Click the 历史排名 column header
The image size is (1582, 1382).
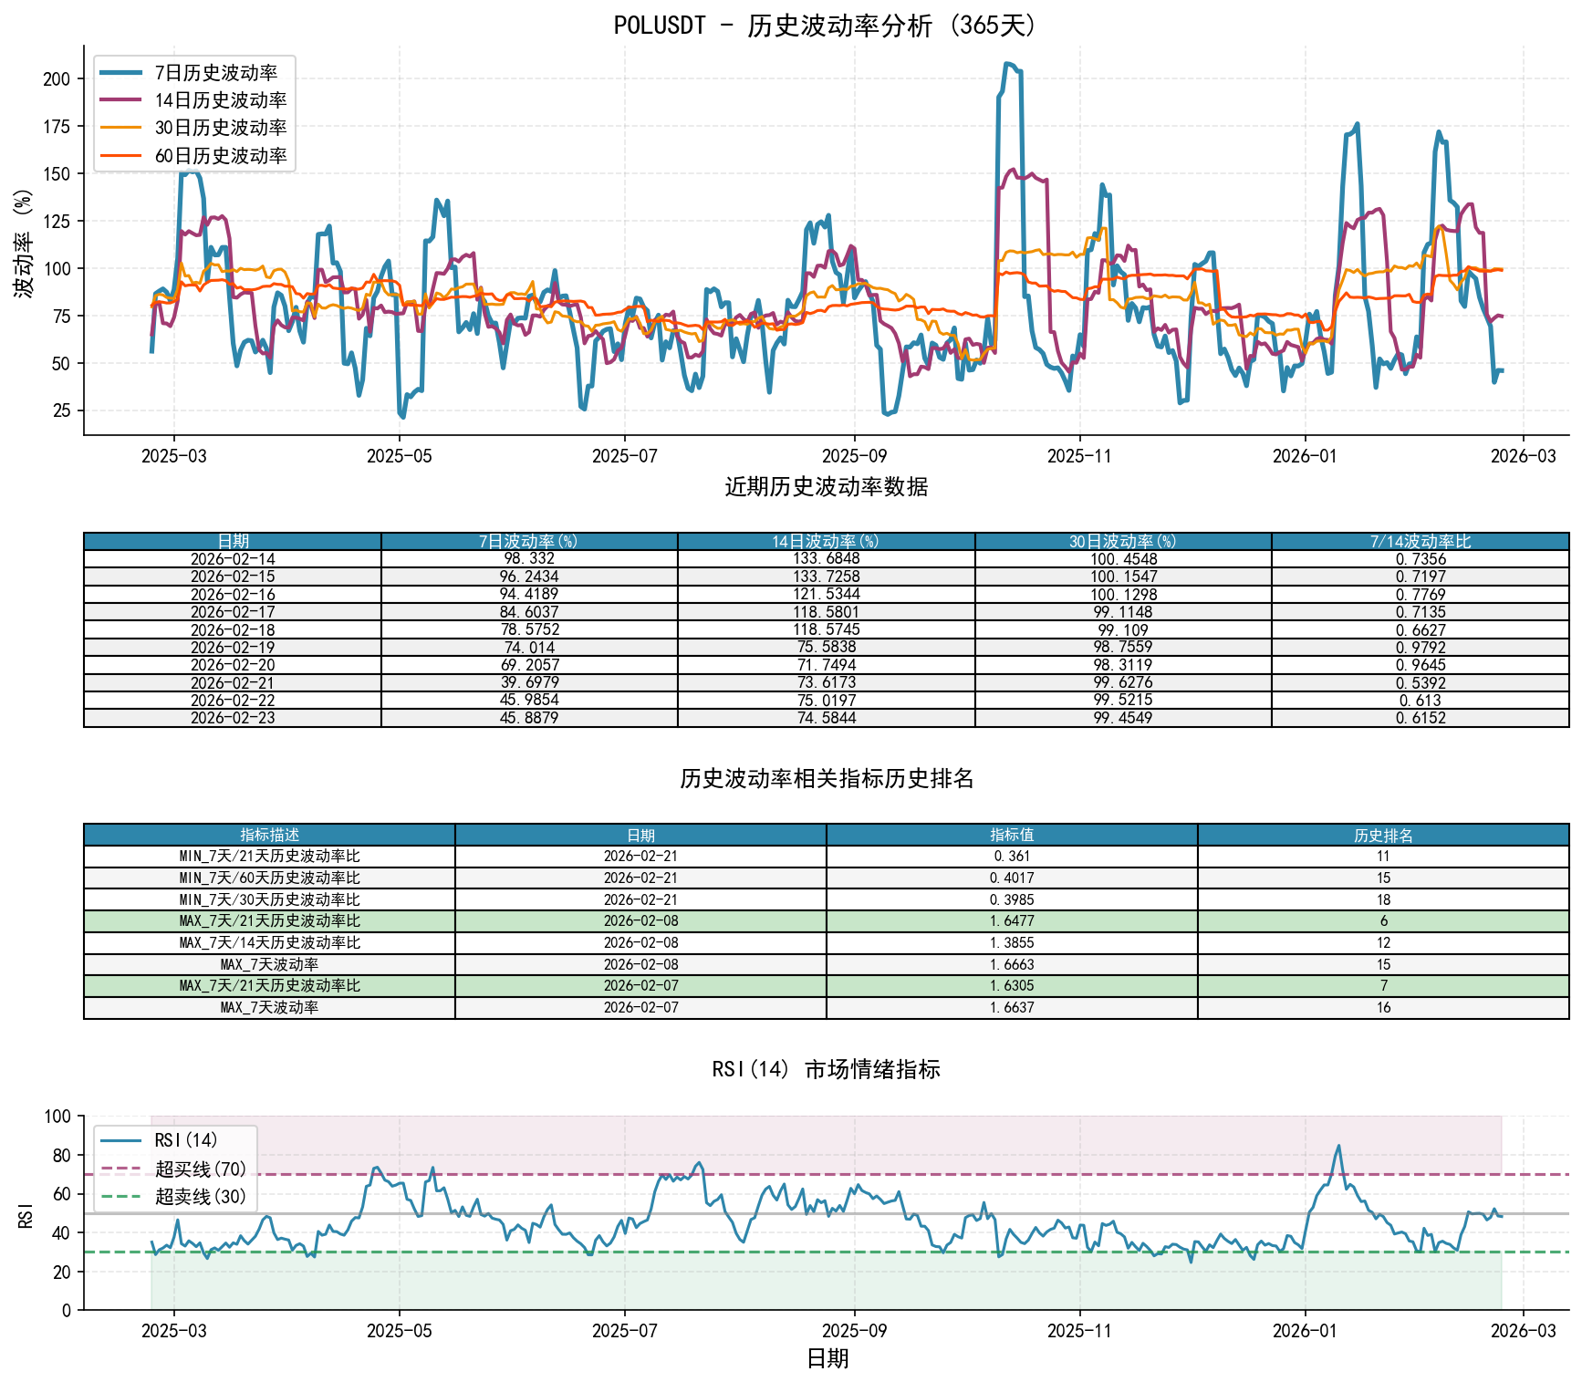point(1383,835)
